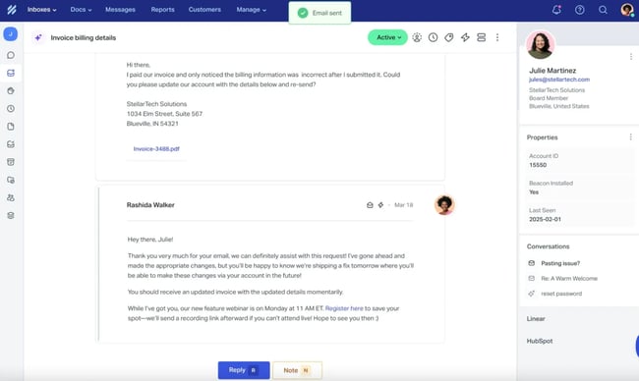Open the Docs dropdown menu
Screen dimensions: 639x381
point(81,10)
